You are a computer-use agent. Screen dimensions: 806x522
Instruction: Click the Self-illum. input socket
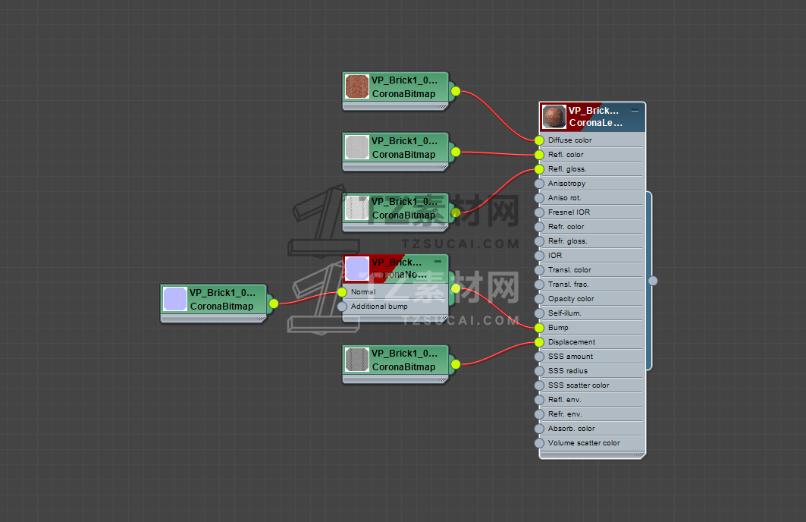pos(539,313)
